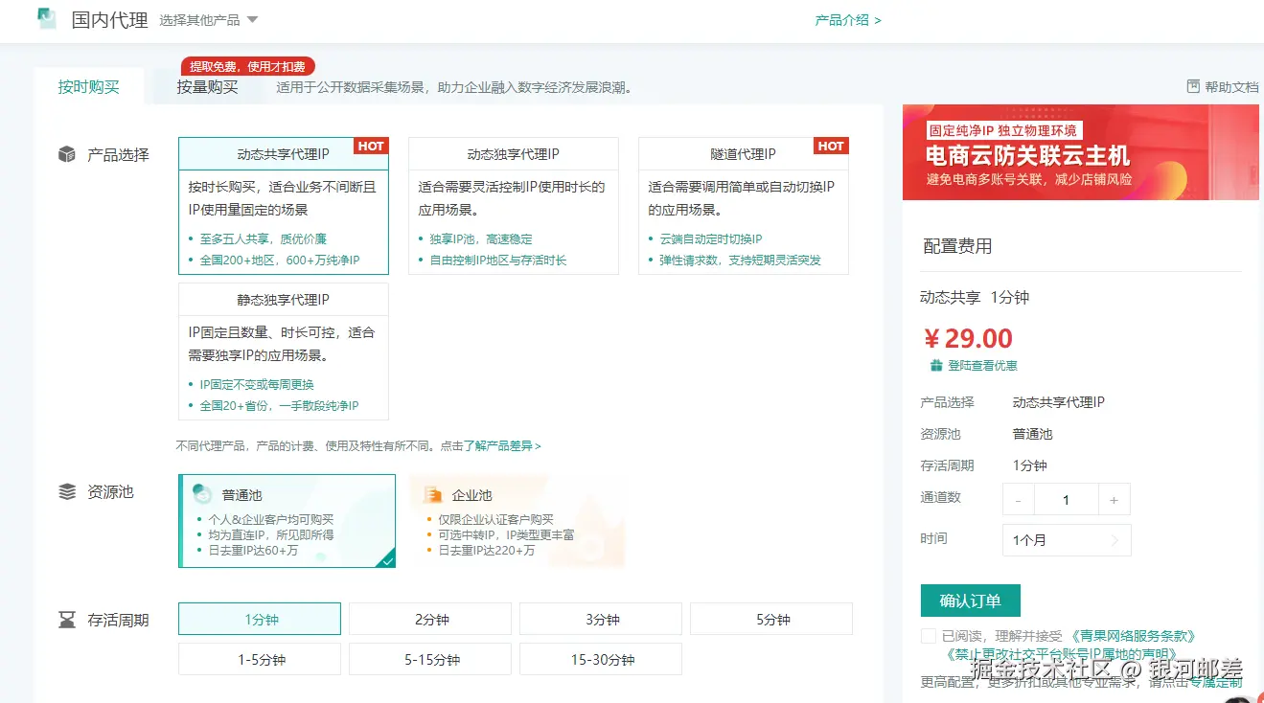Image resolution: width=1264 pixels, height=703 pixels.
Task: Increase 通道数 with the plus button
Action: tap(1114, 500)
